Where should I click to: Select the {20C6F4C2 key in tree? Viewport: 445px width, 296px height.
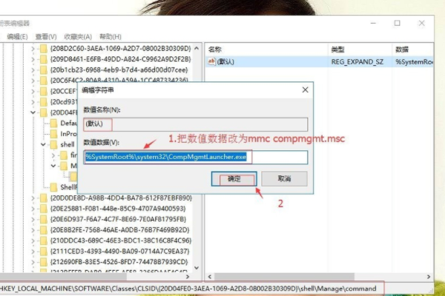tap(119, 81)
